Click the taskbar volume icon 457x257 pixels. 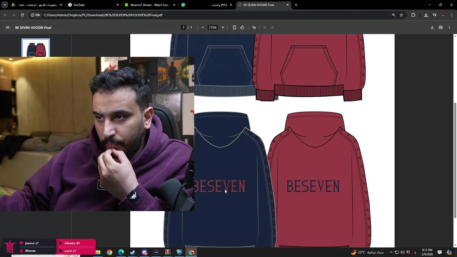coord(402,252)
